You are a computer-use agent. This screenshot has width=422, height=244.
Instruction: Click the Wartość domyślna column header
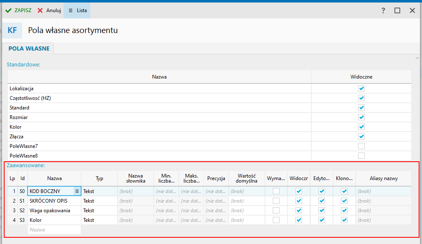pos(247,178)
